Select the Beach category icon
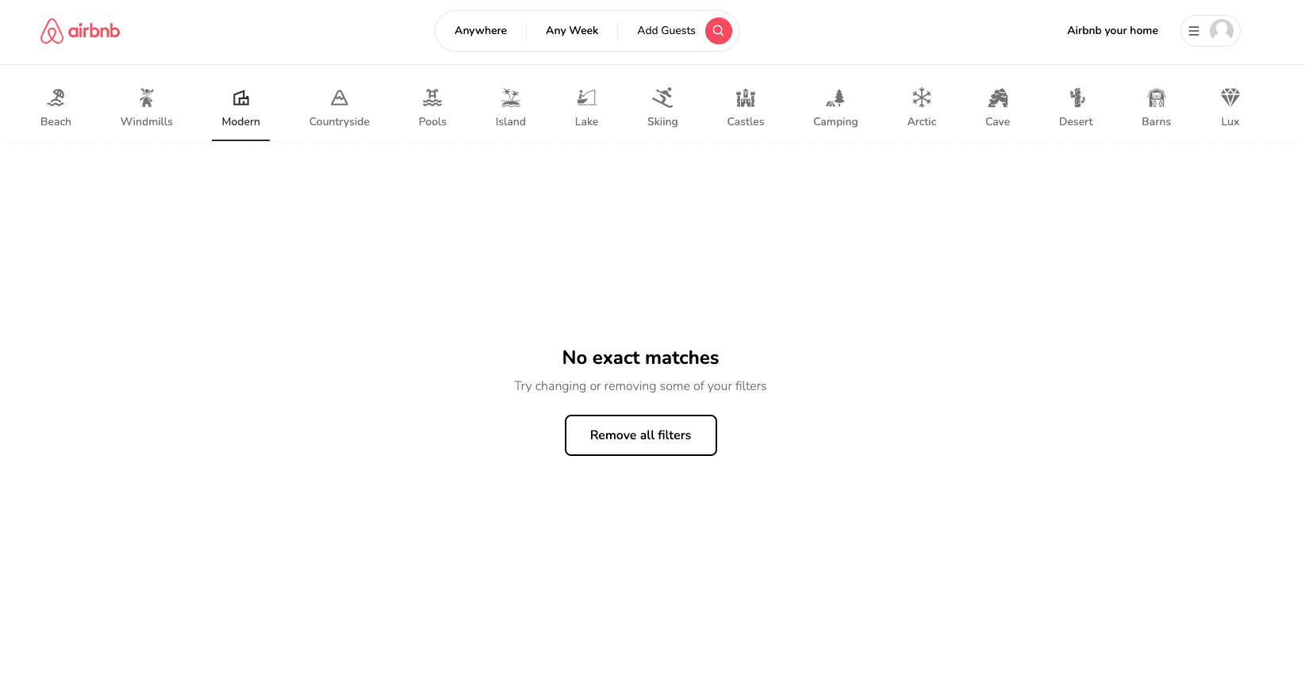1305x674 pixels. click(56, 98)
